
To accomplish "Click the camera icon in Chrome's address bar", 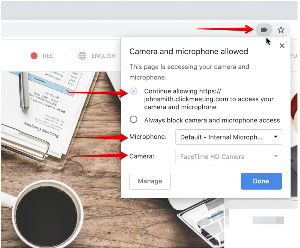I will pos(264,30).
